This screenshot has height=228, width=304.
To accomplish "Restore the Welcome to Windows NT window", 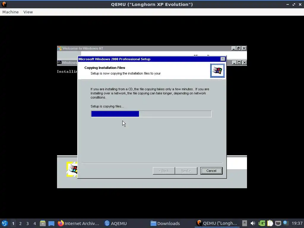I will (x=238, y=48).
